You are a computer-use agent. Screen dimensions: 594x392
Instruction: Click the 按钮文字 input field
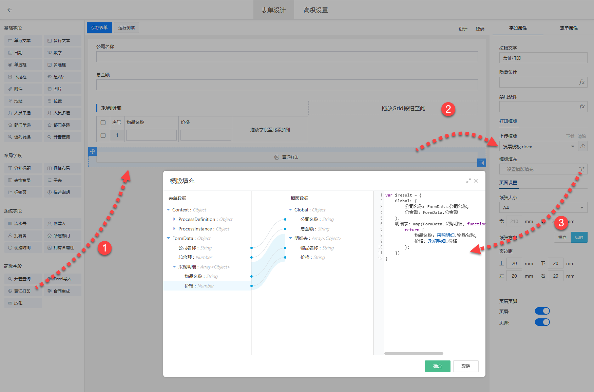pos(543,58)
